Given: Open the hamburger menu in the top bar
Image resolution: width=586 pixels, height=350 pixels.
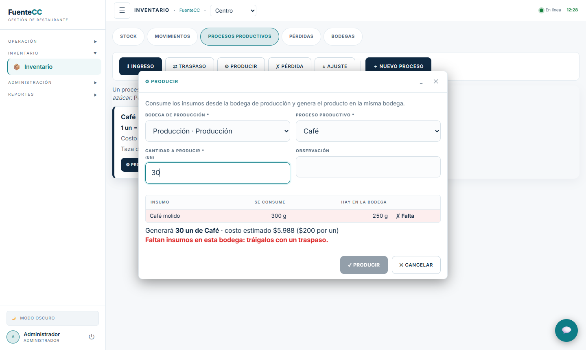Looking at the screenshot, I should (x=122, y=11).
